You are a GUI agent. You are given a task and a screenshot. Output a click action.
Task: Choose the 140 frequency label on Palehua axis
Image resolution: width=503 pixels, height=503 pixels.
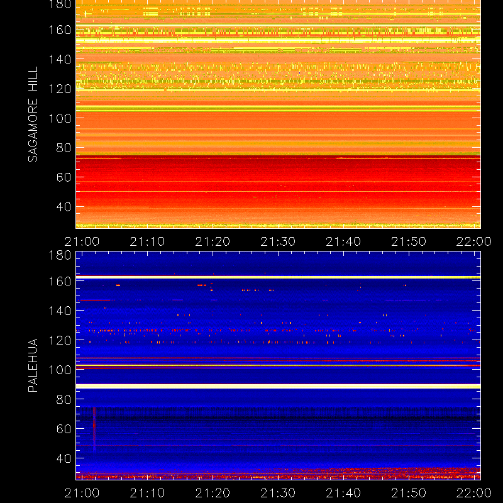click(x=60, y=311)
